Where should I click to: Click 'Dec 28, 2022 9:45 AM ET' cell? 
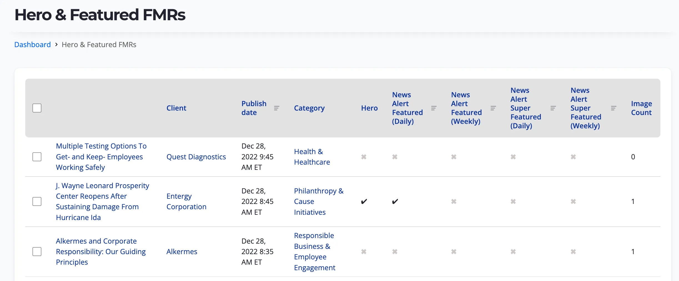point(257,157)
